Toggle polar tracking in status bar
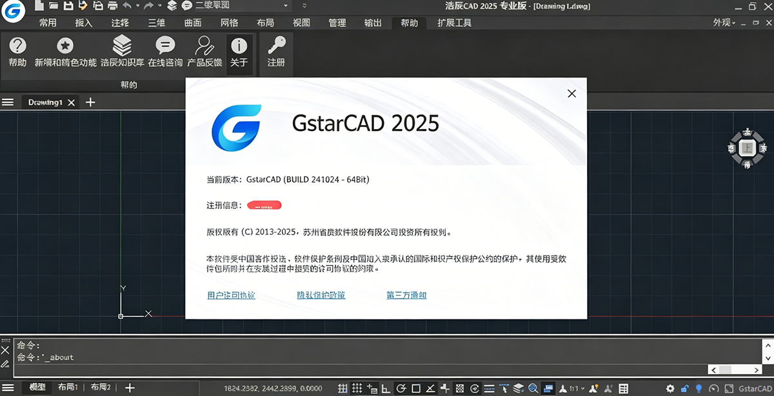The width and height of the screenshot is (774, 396). (401, 388)
